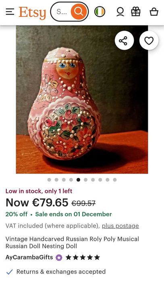The height and width of the screenshot is (282, 164).
Task: Jump to the first image dot
Action: coord(49,180)
